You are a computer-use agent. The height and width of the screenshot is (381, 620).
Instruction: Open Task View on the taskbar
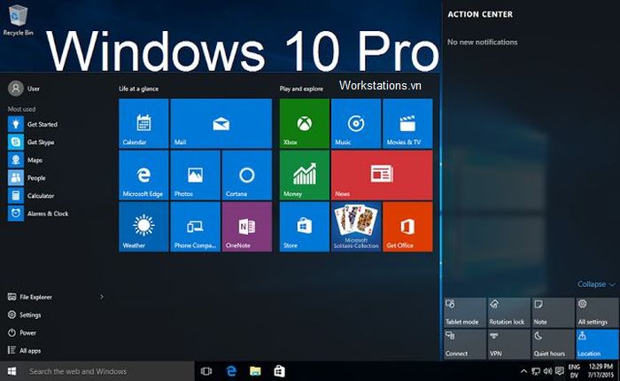click(x=206, y=371)
